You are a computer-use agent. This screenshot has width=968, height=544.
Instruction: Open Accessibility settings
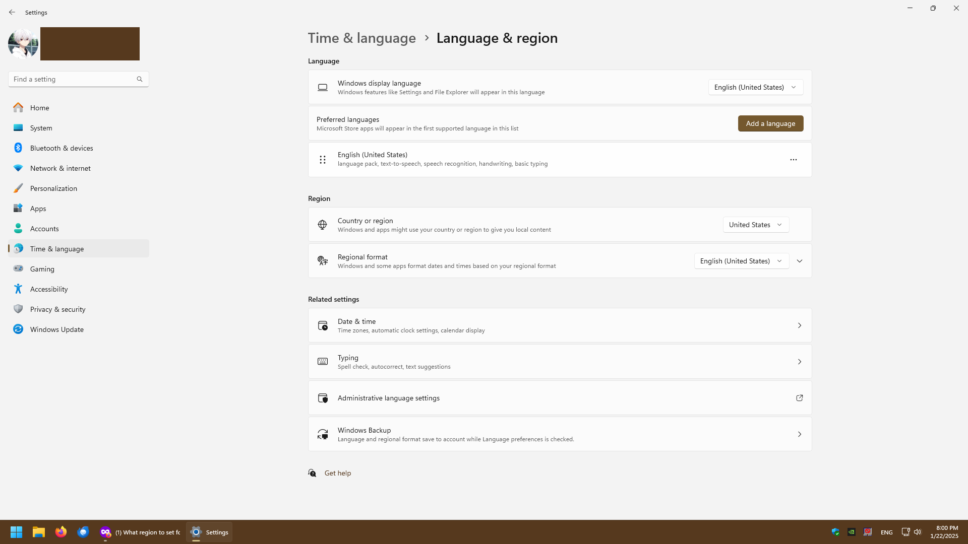pos(79,289)
